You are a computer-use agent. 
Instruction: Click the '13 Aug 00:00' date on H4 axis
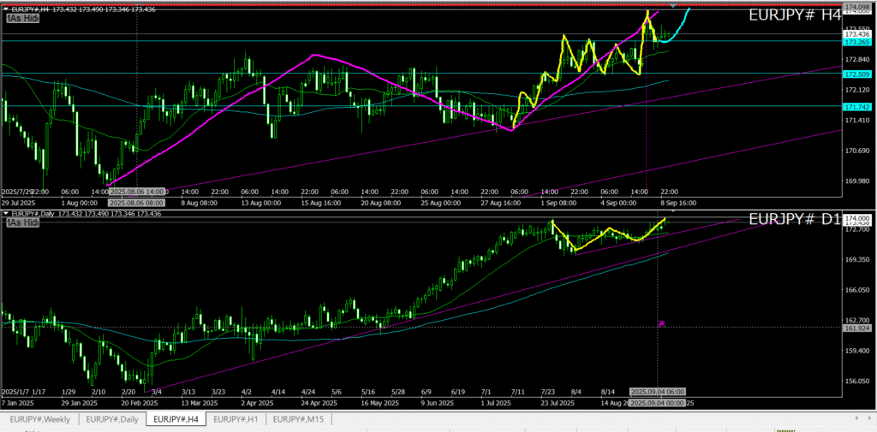point(262,203)
